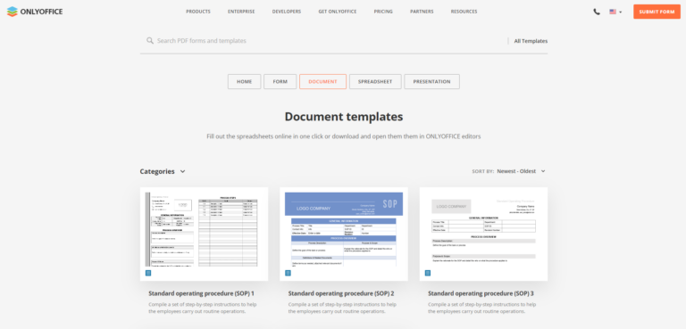Click the Standard operating procedure (SOP) 2 title
The width and height of the screenshot is (686, 329).
341,293
